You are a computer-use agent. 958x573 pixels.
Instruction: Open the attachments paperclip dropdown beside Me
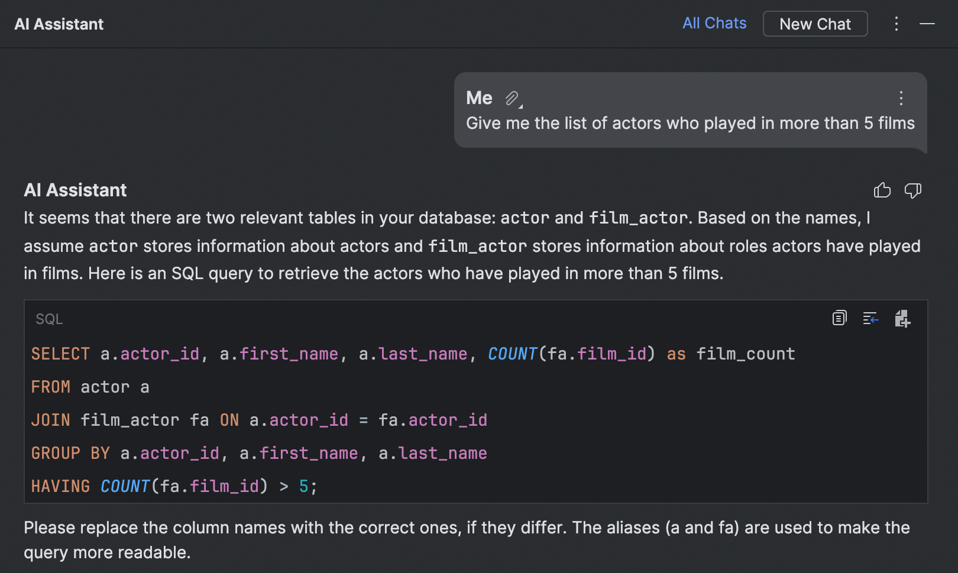[x=513, y=98]
